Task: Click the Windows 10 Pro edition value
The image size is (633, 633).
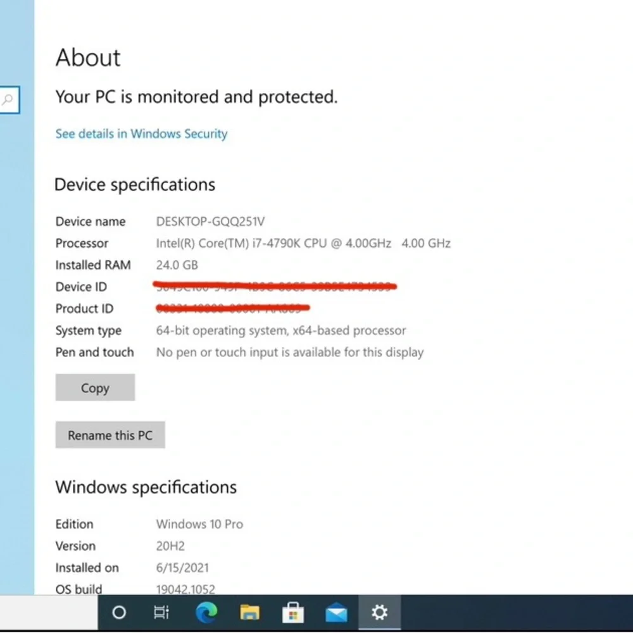Action: (x=199, y=524)
